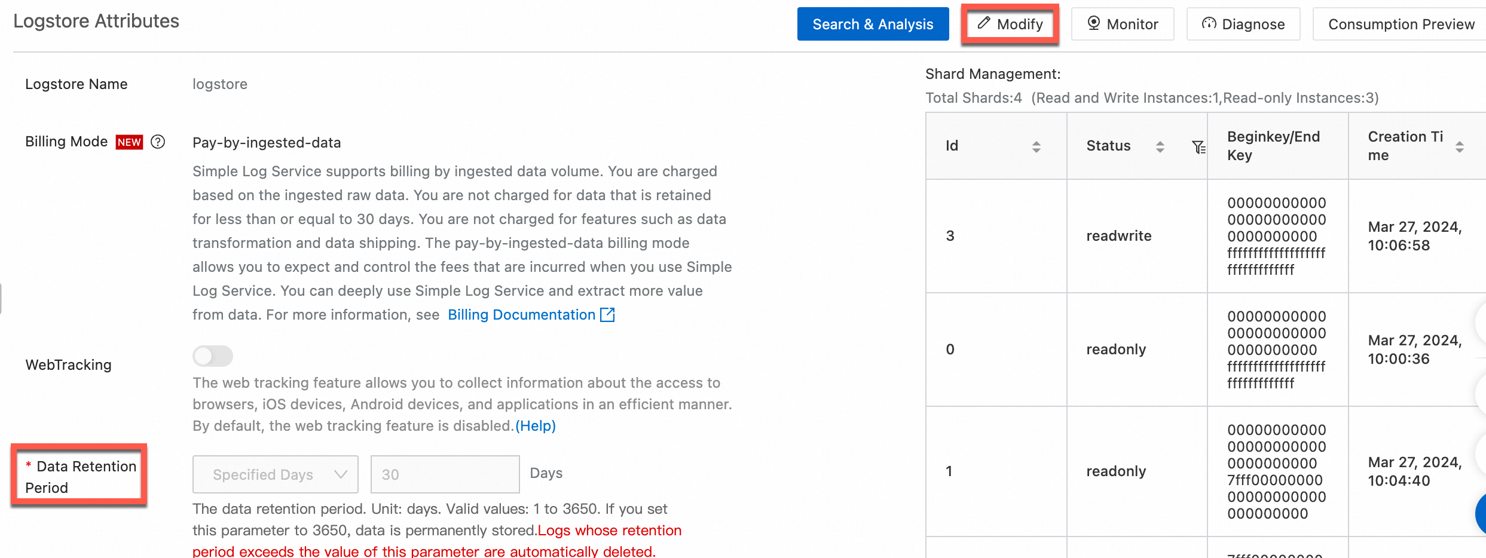The width and height of the screenshot is (1486, 558).
Task: Open the Specified Days dropdown
Action: point(275,474)
